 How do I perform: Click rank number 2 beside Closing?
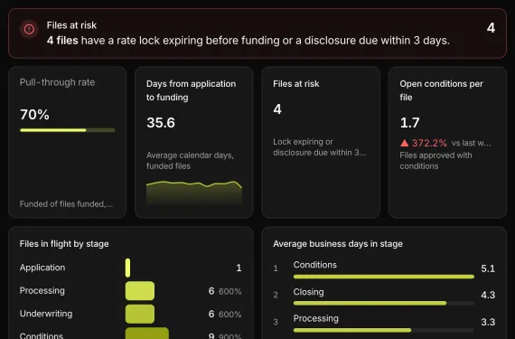coord(276,295)
